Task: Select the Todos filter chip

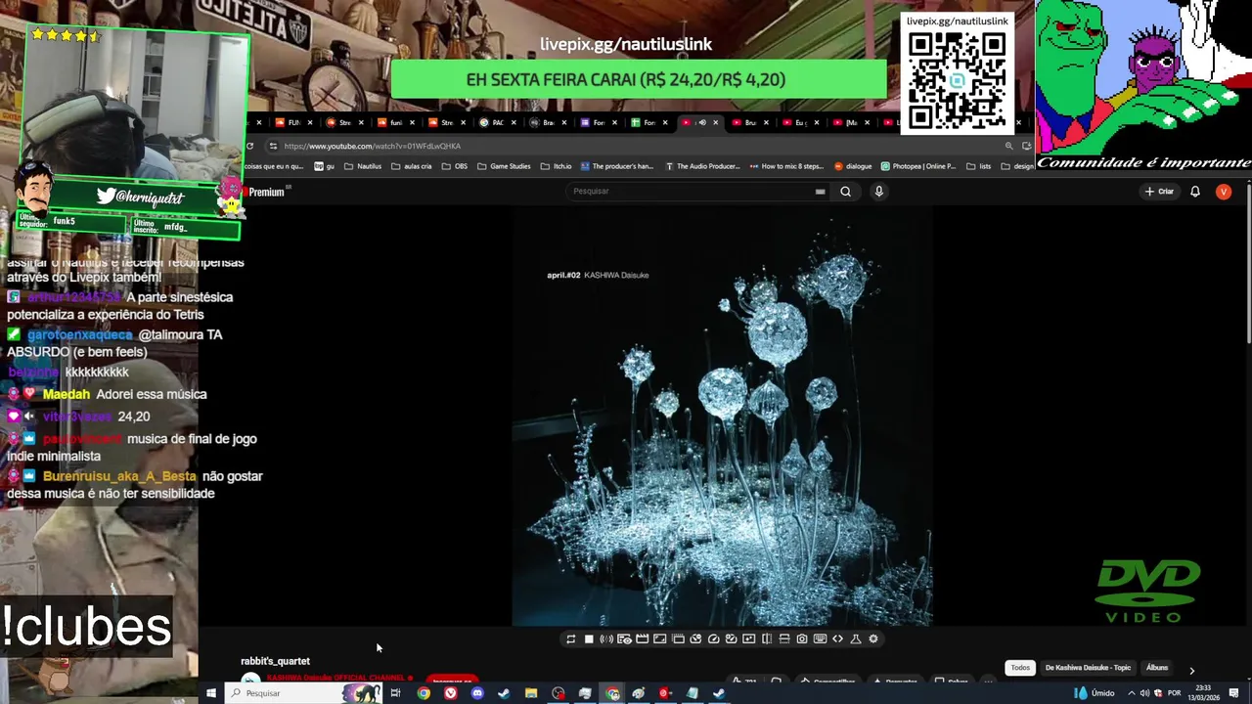Action: point(1020,668)
